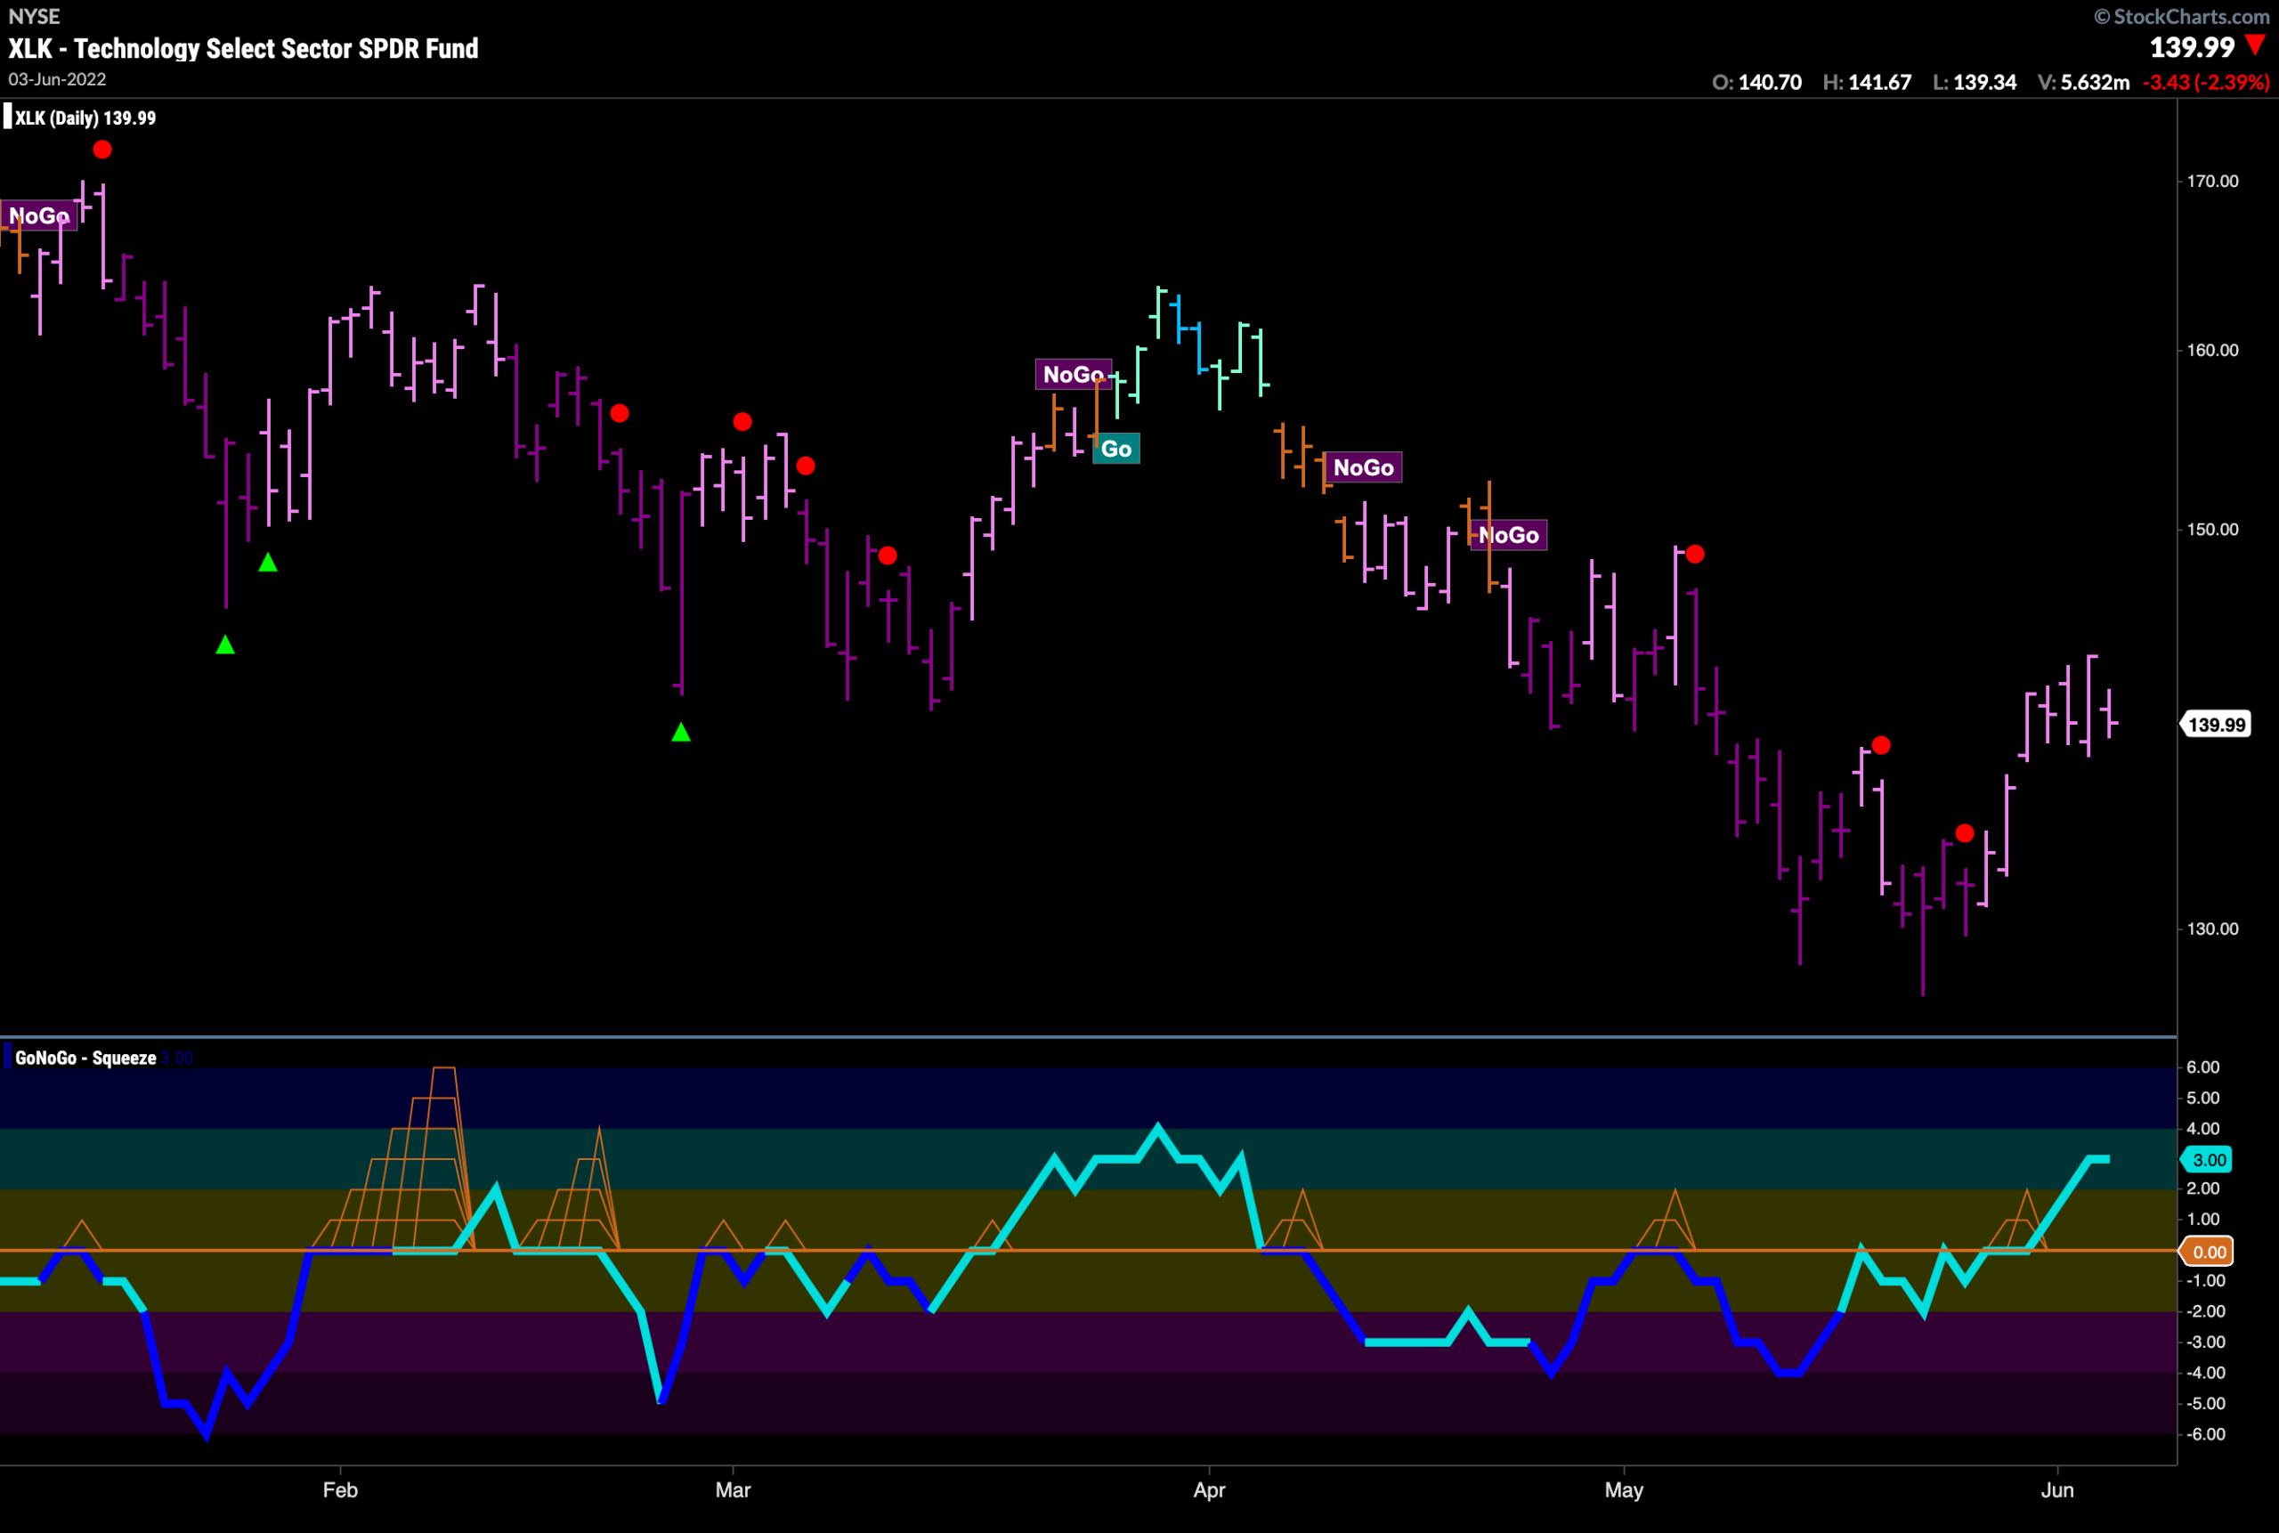Click the red dot above early May bar
Image resolution: width=2279 pixels, height=1533 pixels.
1695,555
